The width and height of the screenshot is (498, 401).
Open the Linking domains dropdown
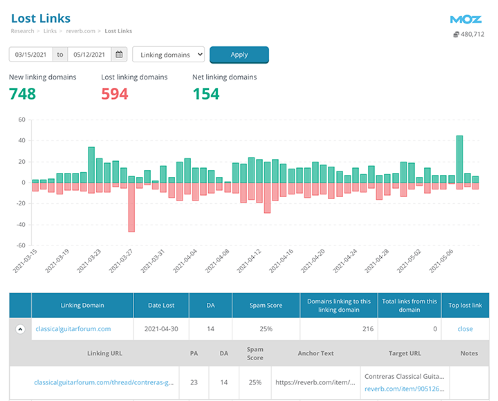168,55
